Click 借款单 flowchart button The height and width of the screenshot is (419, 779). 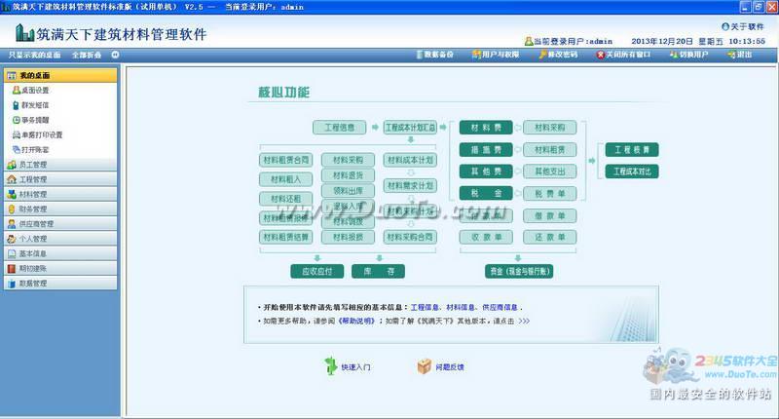(550, 215)
